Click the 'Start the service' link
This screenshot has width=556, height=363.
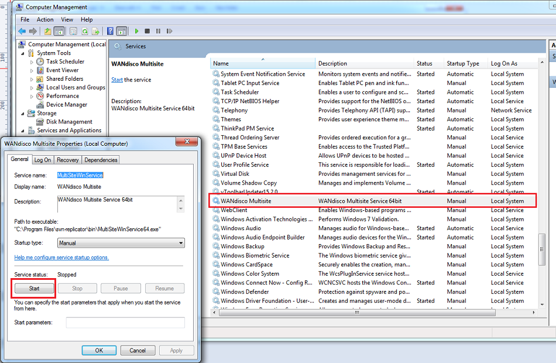click(x=117, y=80)
